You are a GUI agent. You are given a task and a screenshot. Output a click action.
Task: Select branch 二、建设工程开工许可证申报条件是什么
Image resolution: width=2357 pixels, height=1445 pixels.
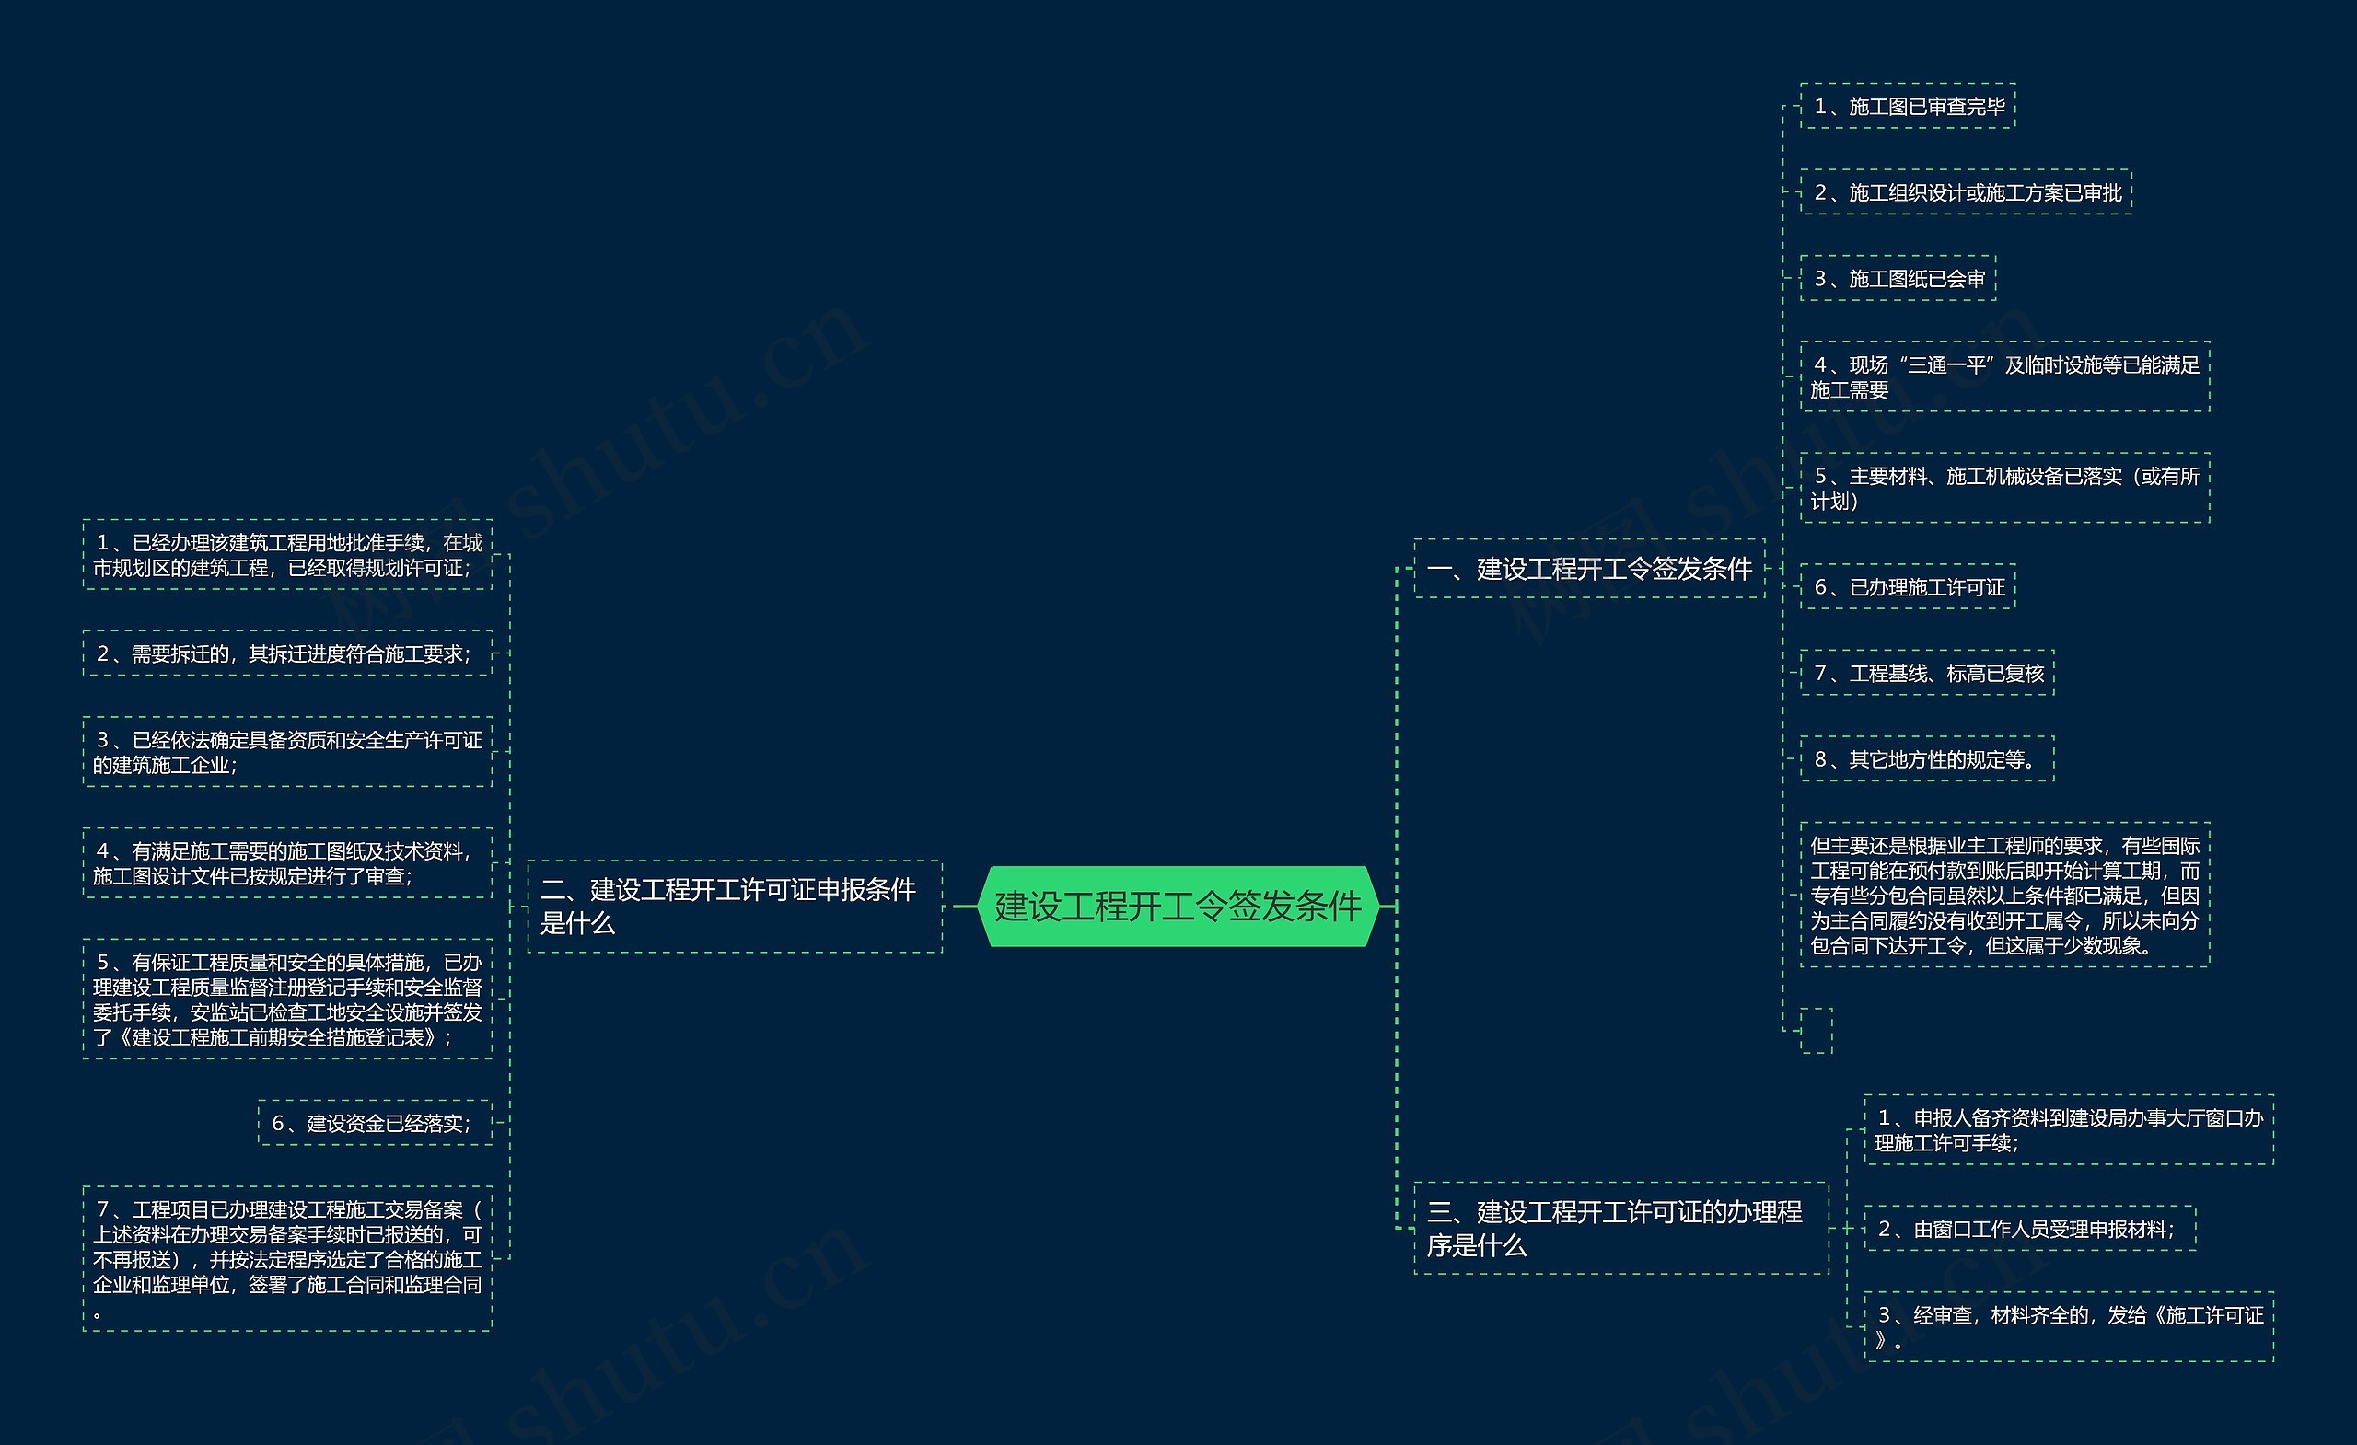tap(735, 906)
